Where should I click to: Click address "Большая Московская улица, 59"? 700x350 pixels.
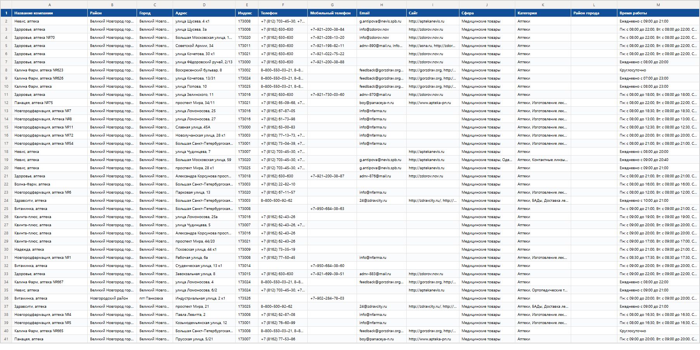204,160
